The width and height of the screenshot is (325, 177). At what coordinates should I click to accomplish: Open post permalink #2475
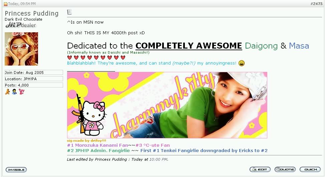coord(316,4)
